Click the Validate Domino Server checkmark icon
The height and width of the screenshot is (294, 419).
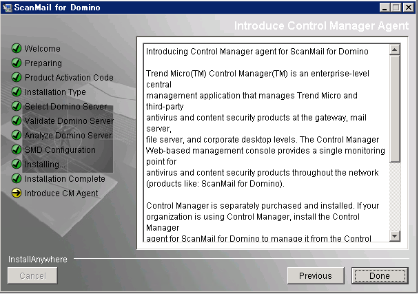(x=17, y=121)
